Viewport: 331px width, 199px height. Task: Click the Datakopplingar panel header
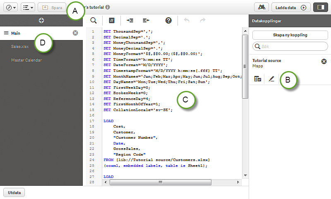coord(290,21)
